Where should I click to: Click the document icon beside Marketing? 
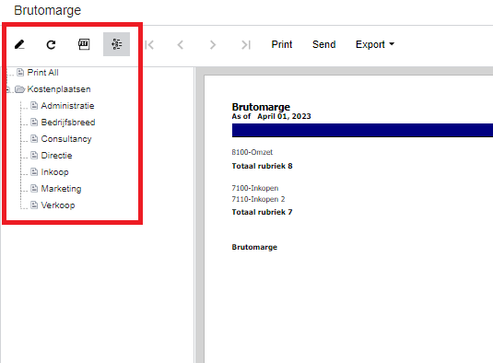point(34,188)
